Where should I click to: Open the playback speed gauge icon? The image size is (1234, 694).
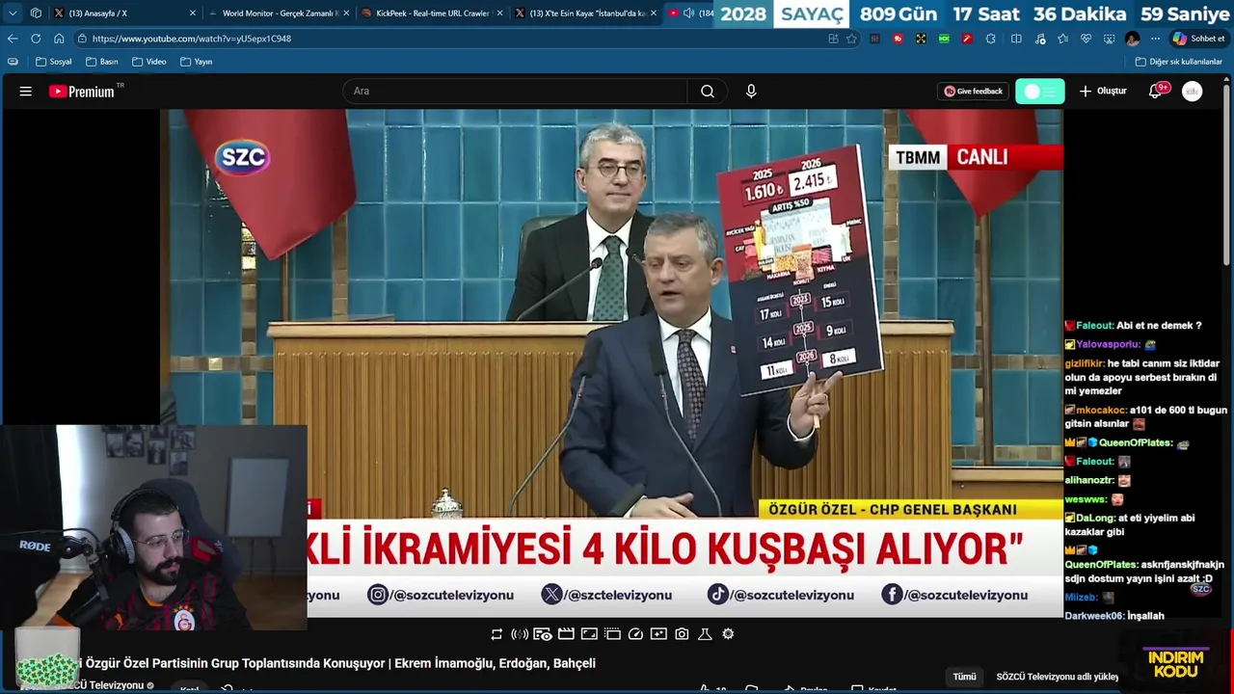click(x=635, y=634)
